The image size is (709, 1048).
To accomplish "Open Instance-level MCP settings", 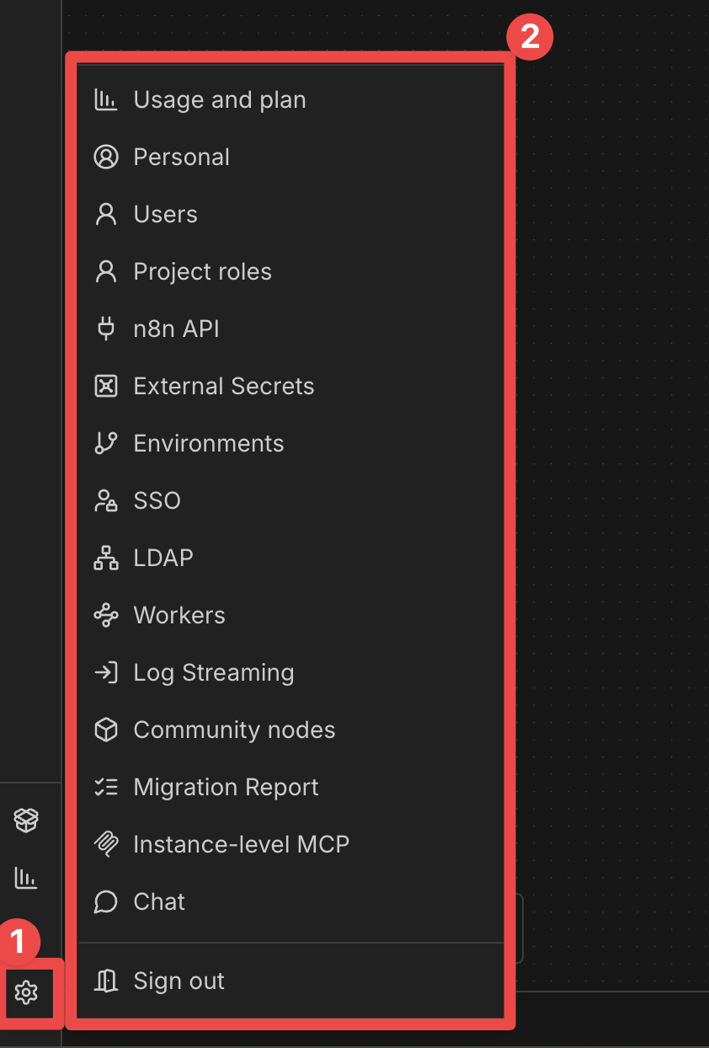I will (x=241, y=844).
